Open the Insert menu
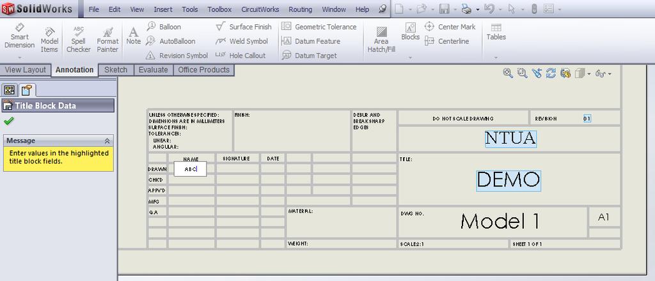This screenshot has height=281, width=655. (x=163, y=9)
